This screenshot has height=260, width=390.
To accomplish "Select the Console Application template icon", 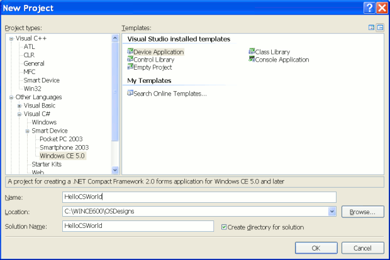I will click(251, 60).
